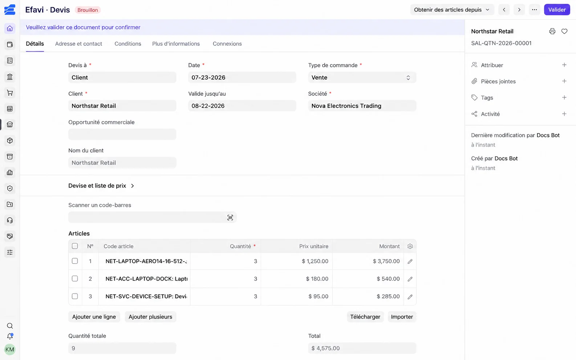Click the Valide jusqu'au date field
Viewport: 576px width, 360px height.
click(x=242, y=106)
